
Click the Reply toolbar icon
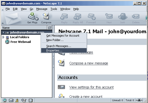(x=64, y=16)
